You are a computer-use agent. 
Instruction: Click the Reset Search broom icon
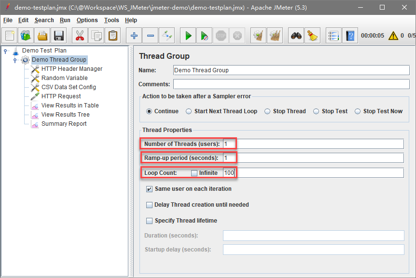coord(313,36)
